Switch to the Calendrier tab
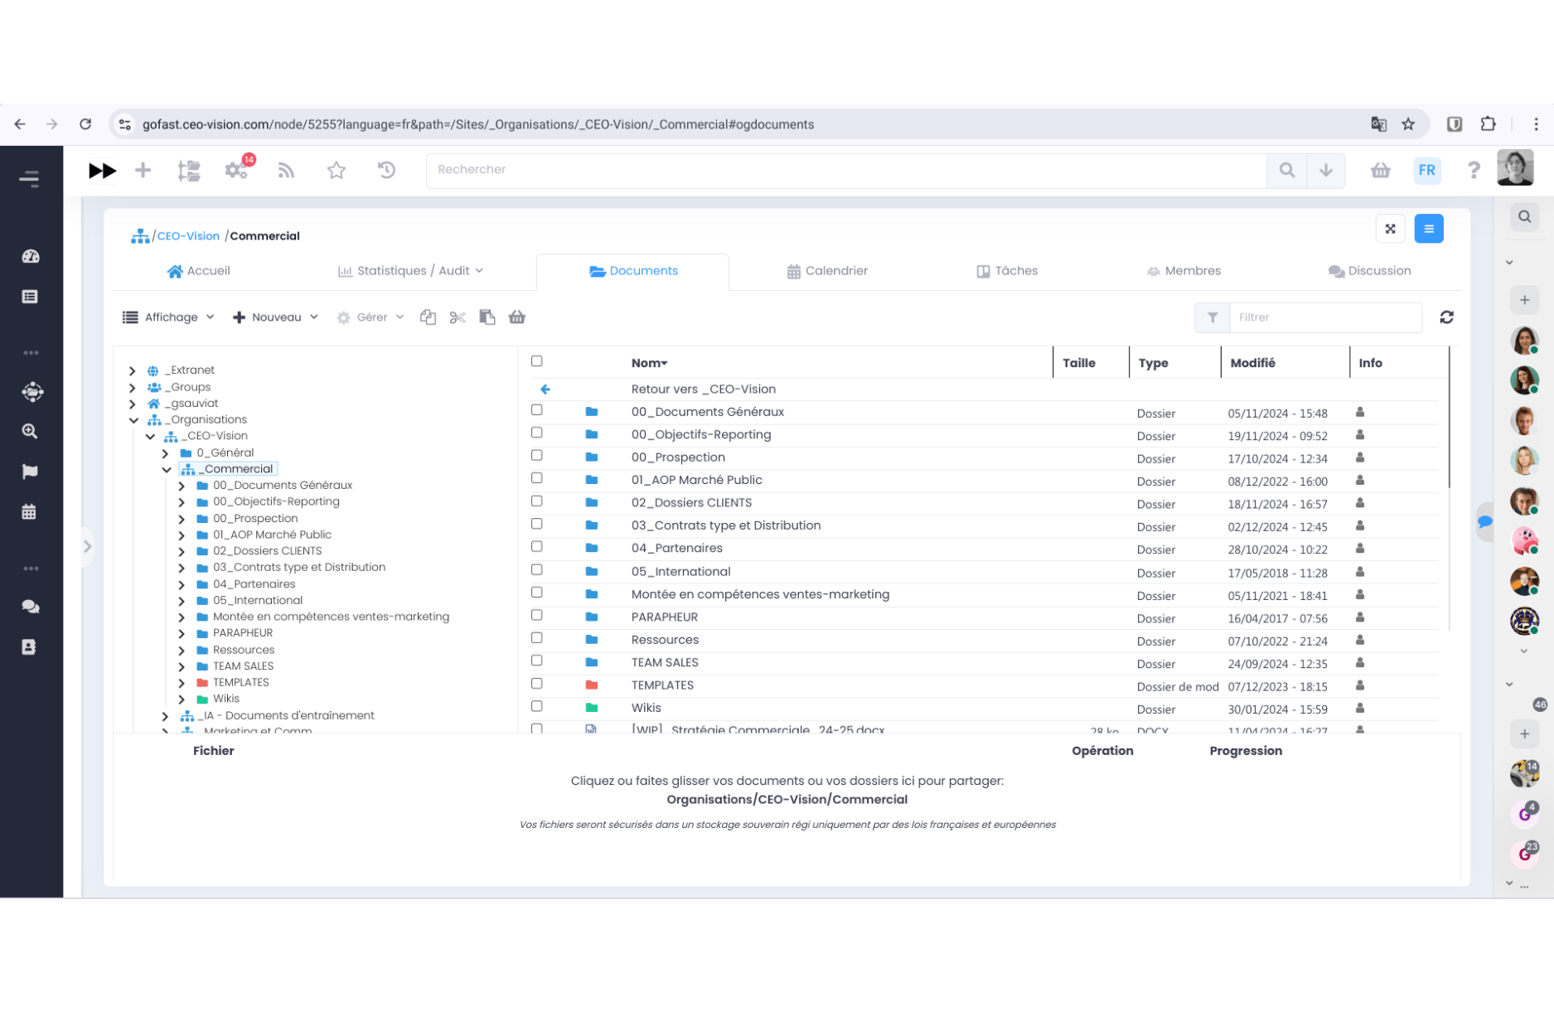 827,271
